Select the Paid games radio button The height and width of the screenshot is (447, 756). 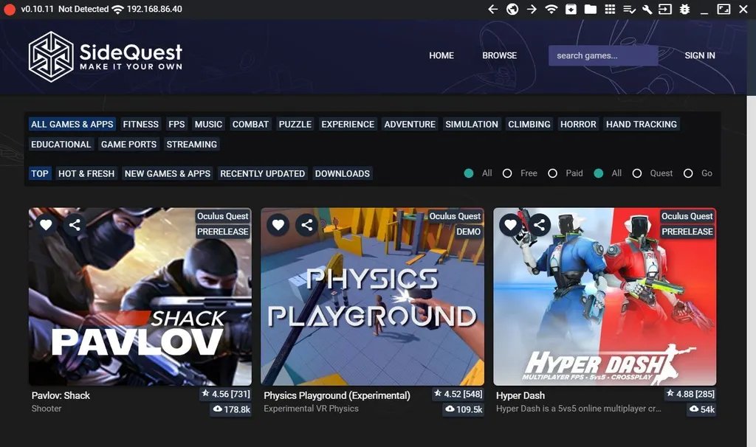click(552, 173)
